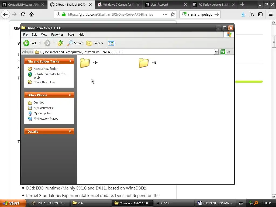Click the Go button
The width and height of the screenshot is (276, 207).
point(225,52)
